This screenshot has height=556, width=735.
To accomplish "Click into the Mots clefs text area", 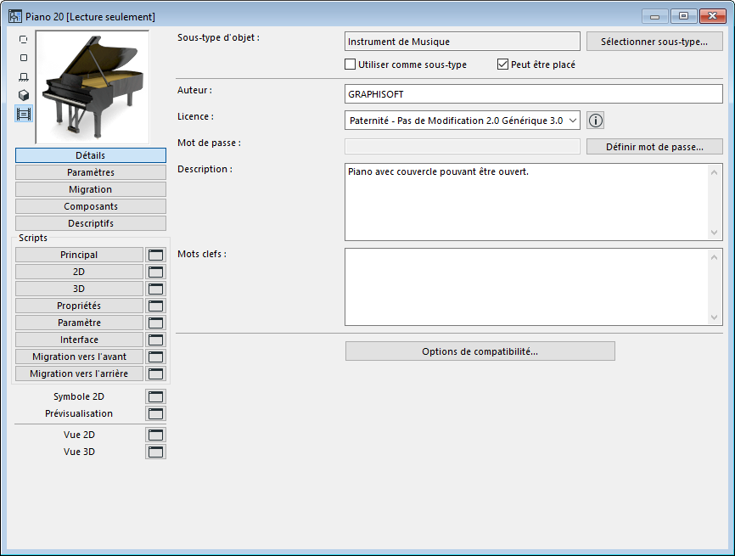I will [x=527, y=287].
